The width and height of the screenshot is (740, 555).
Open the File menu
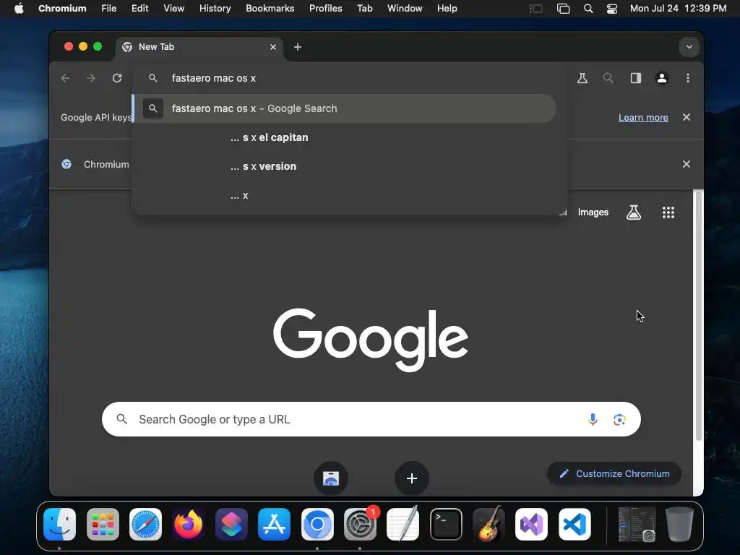point(108,9)
